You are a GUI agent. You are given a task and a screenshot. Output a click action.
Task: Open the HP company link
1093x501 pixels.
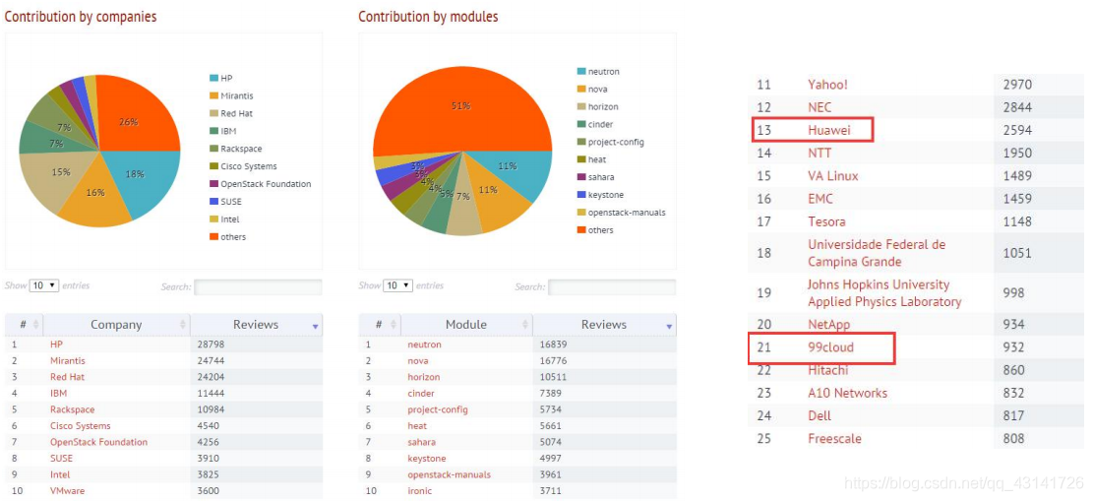click(x=56, y=344)
